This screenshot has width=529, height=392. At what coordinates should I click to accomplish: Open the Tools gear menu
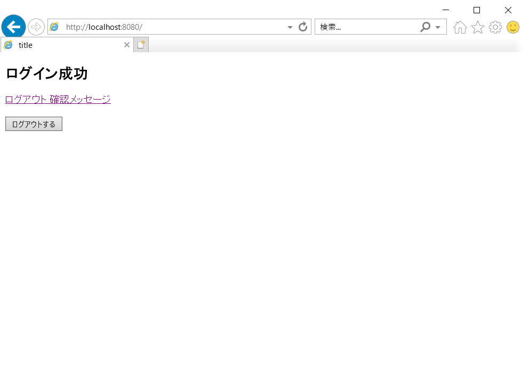click(x=495, y=27)
